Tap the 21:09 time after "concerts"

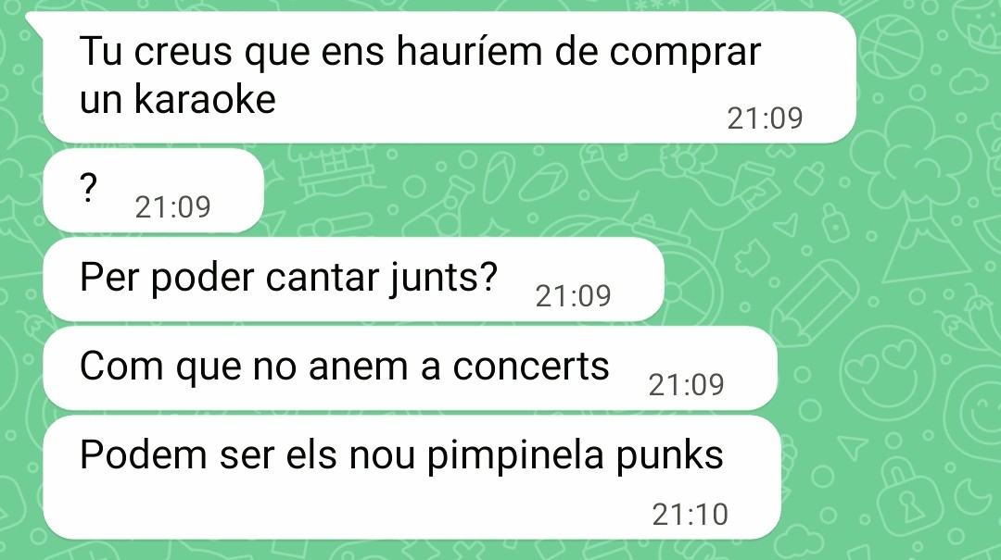click(x=686, y=385)
